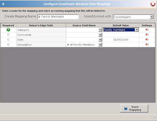Open Source Field Name dropdown for Comments
The width and height of the screenshot is (157, 121).
point(100,35)
